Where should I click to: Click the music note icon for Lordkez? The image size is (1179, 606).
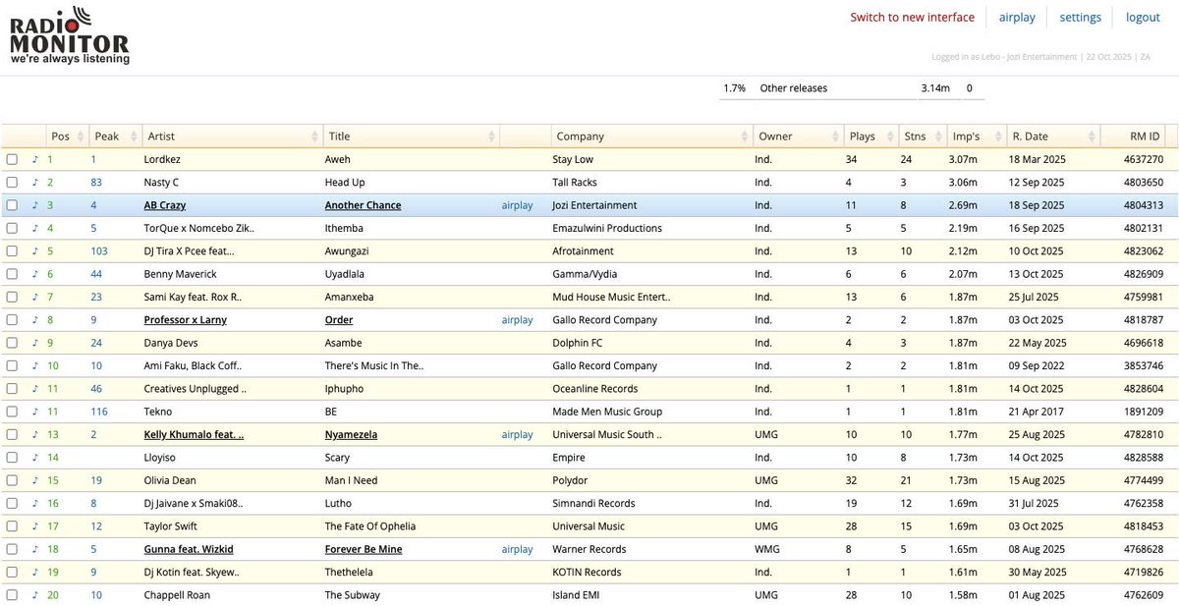point(34,159)
